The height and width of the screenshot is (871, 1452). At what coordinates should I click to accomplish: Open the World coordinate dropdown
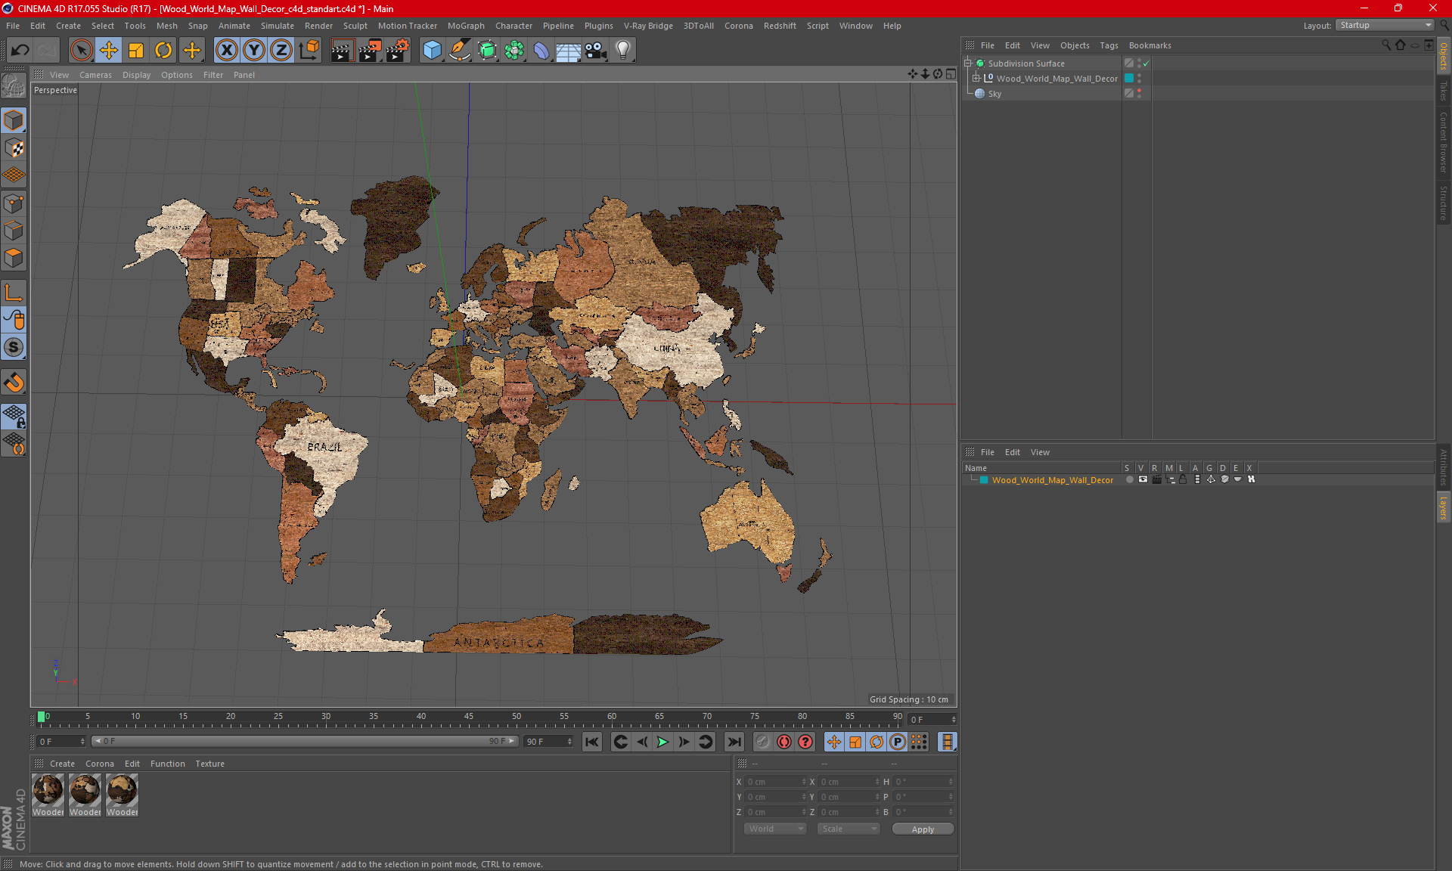pyautogui.click(x=775, y=829)
